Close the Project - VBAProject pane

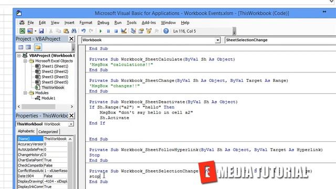pyautogui.click(x=71, y=39)
